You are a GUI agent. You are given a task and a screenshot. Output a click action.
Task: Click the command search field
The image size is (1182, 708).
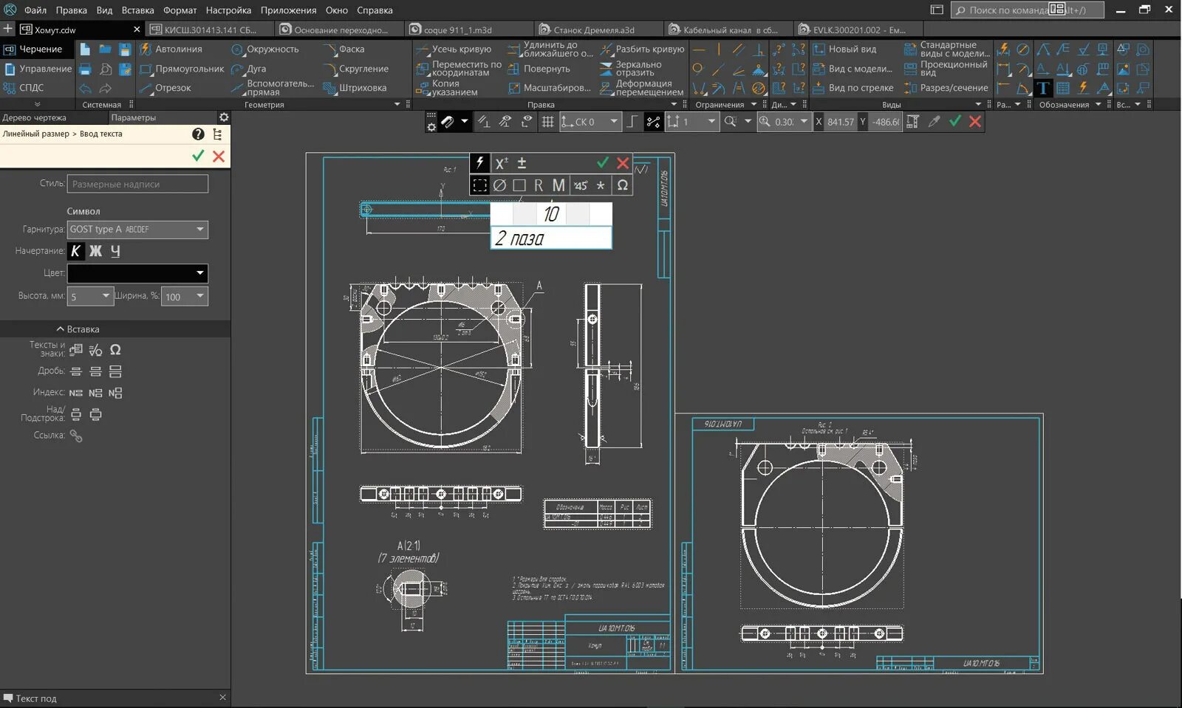pos(1028,10)
